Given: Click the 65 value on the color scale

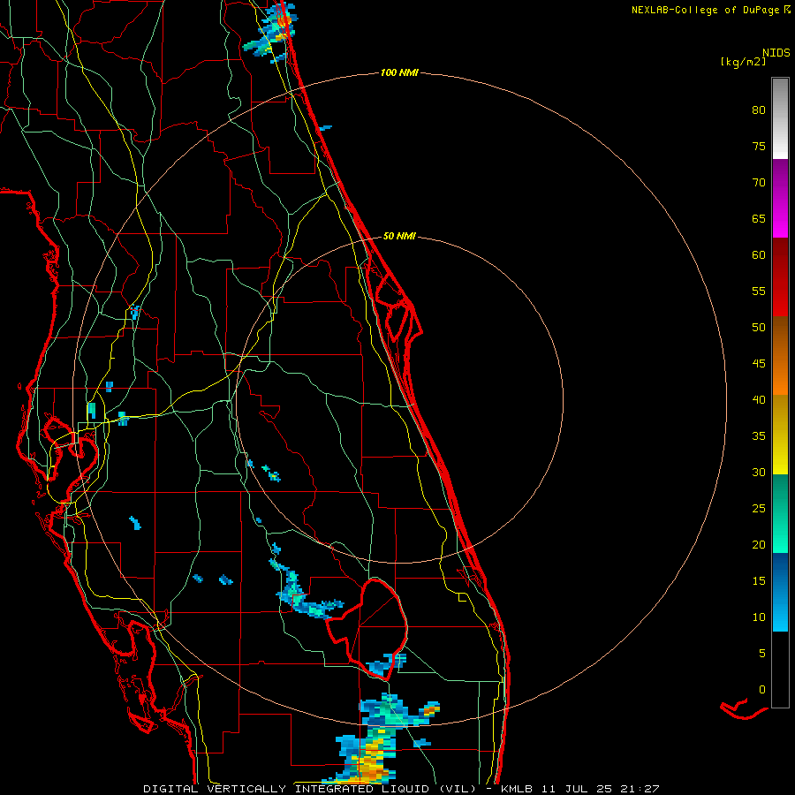Looking at the screenshot, I should (759, 219).
